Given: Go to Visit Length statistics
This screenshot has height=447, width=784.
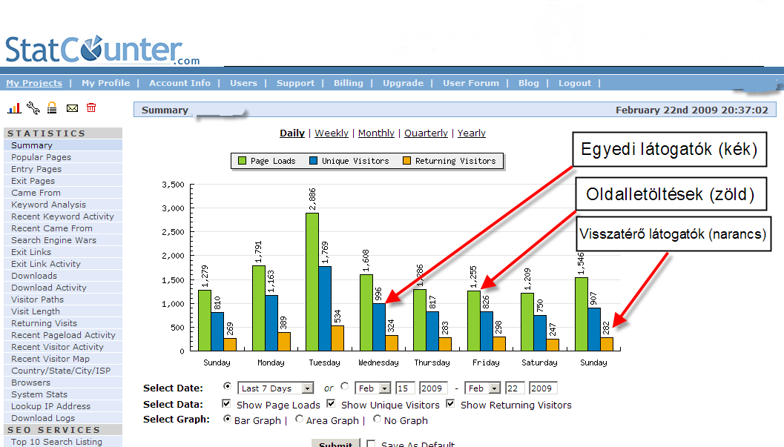Looking at the screenshot, I should point(63,311).
